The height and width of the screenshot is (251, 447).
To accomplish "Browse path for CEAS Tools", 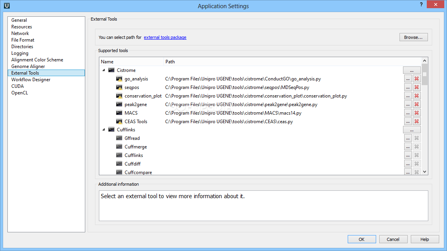I will [408, 122].
